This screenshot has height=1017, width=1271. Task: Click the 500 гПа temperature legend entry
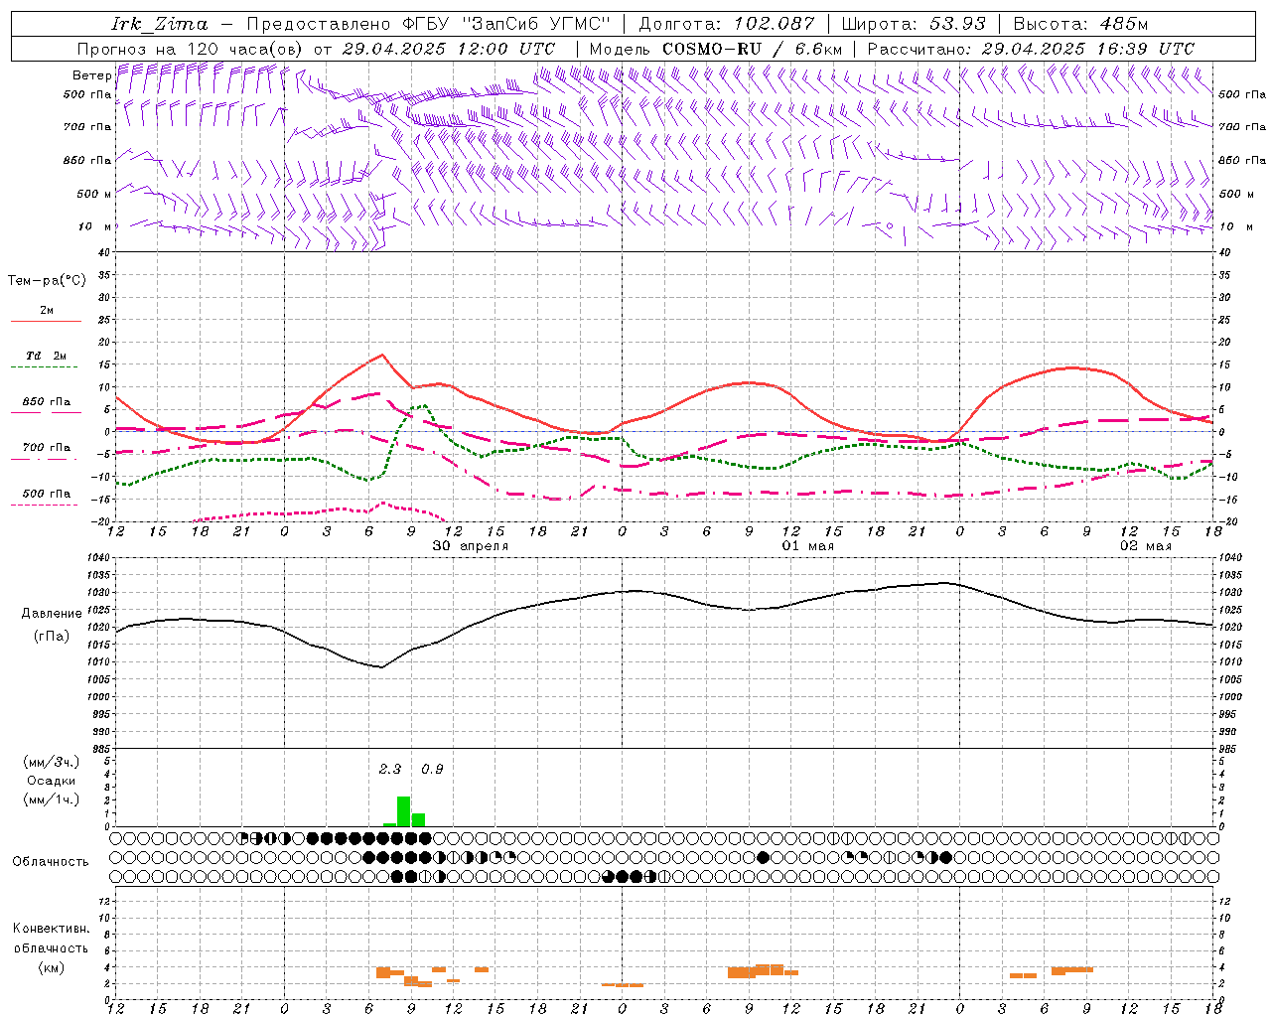[47, 494]
